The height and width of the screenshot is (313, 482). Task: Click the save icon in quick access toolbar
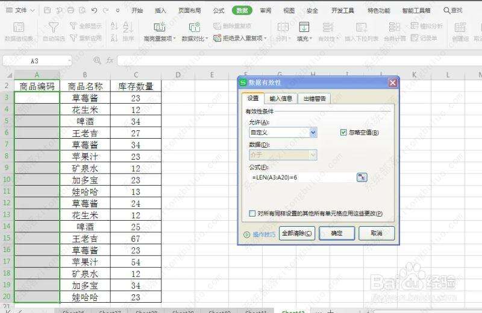(48, 10)
